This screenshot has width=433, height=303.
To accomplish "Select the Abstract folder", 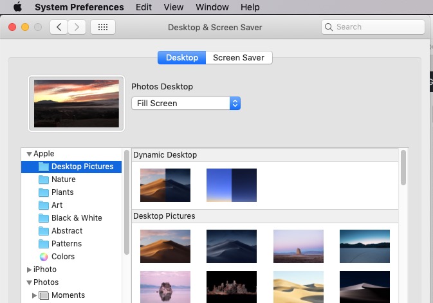I will (x=71, y=231).
